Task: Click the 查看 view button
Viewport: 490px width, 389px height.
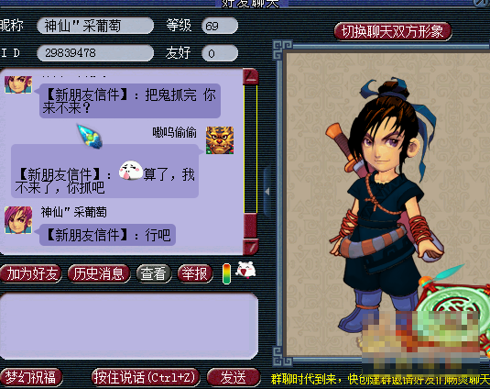Action: click(x=154, y=273)
